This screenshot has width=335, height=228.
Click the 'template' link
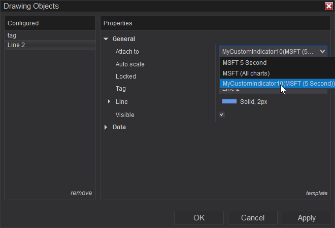point(316,193)
